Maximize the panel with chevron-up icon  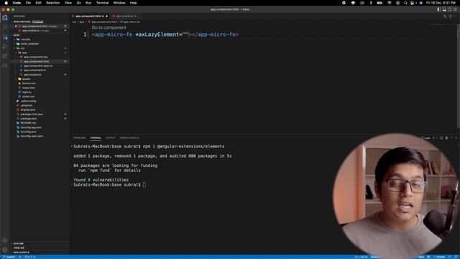pos(452,137)
